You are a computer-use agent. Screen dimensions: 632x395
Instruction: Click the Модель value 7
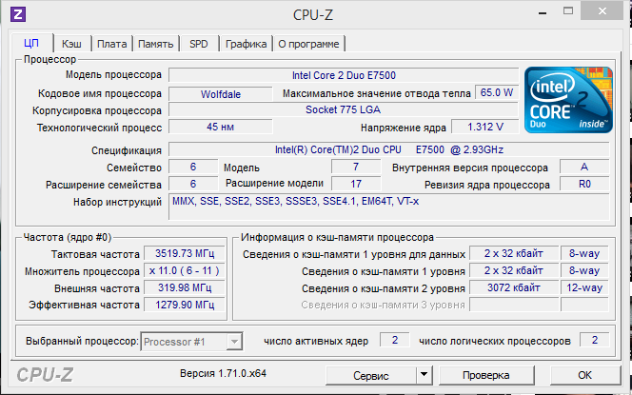tap(356, 167)
